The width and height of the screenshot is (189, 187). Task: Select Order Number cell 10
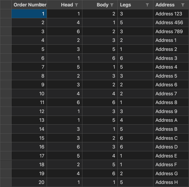click(x=29, y=93)
